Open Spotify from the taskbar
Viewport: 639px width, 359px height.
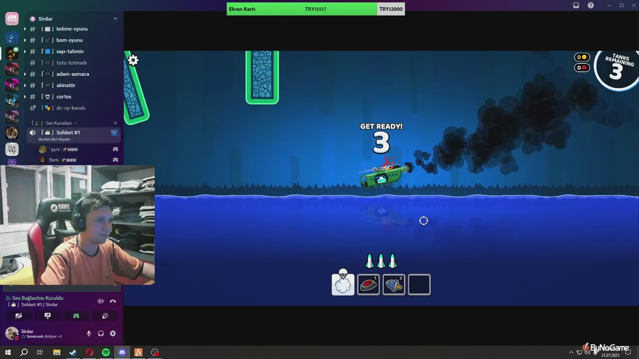pyautogui.click(x=106, y=353)
